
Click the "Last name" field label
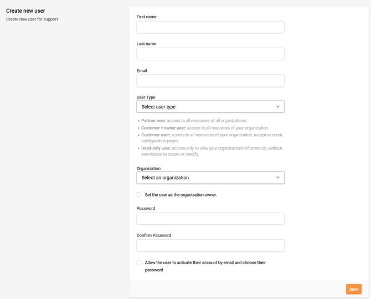pos(146,44)
